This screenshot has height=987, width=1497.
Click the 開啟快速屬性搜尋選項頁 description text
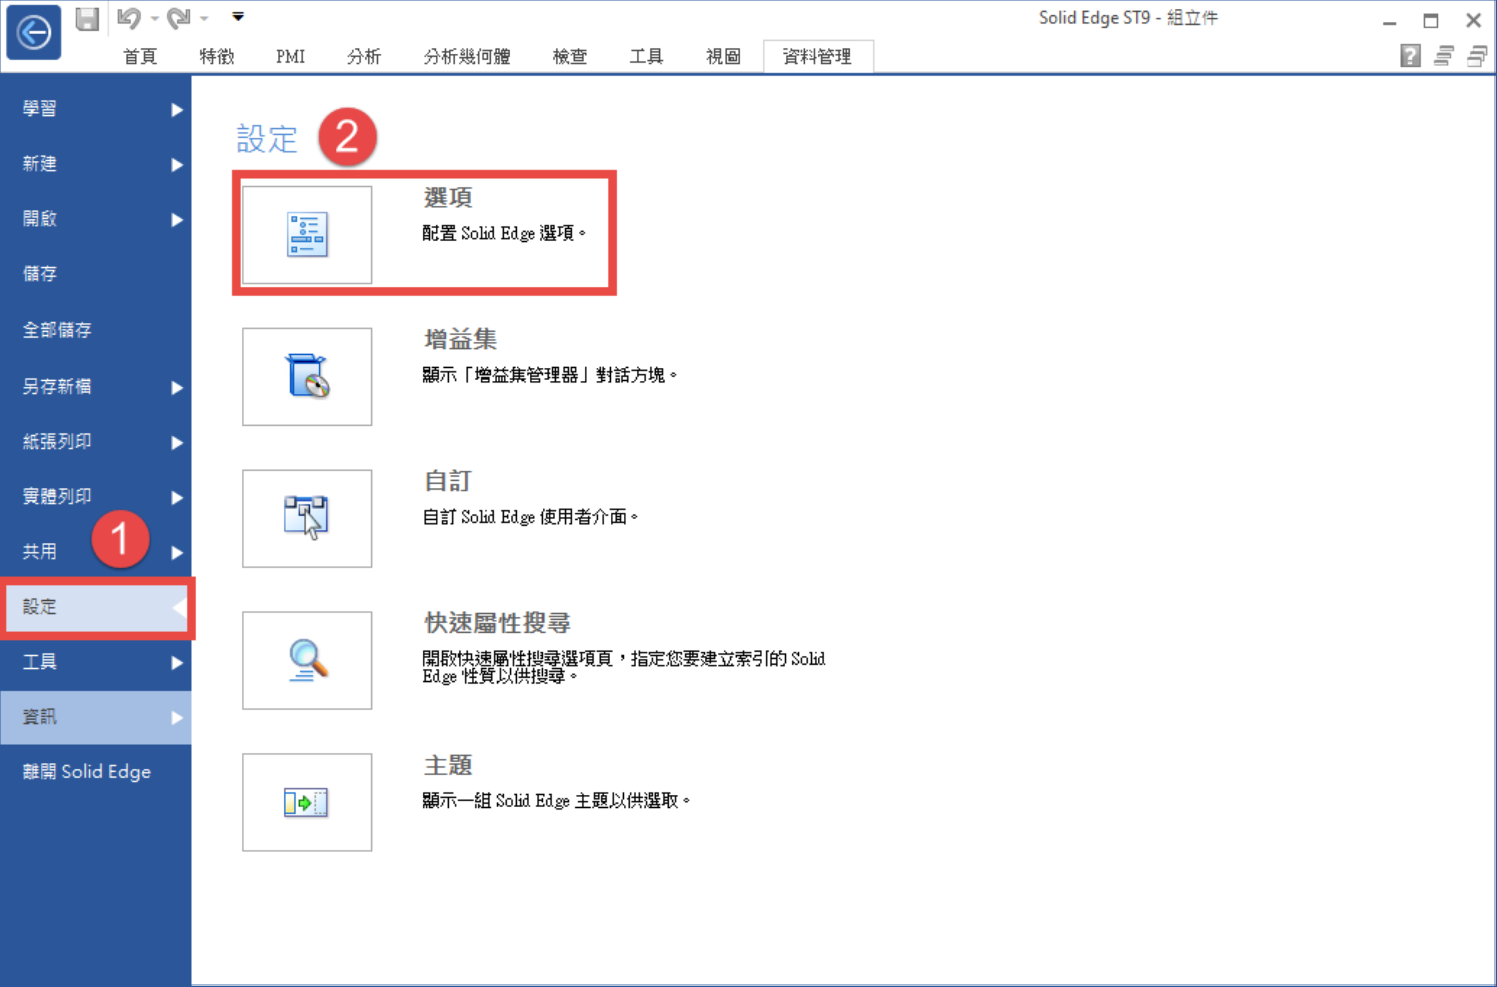coord(624,667)
